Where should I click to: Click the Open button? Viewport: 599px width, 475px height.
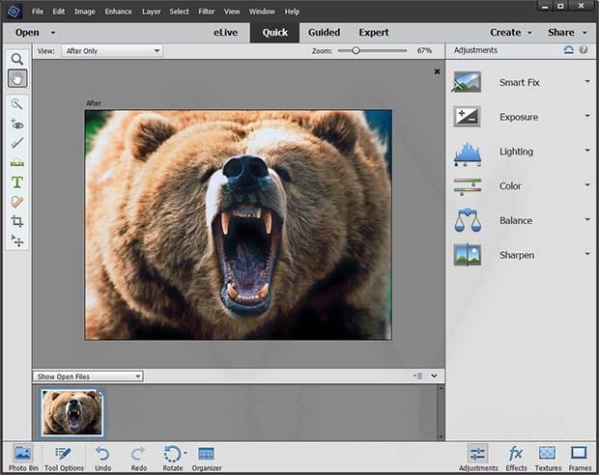coord(27,33)
